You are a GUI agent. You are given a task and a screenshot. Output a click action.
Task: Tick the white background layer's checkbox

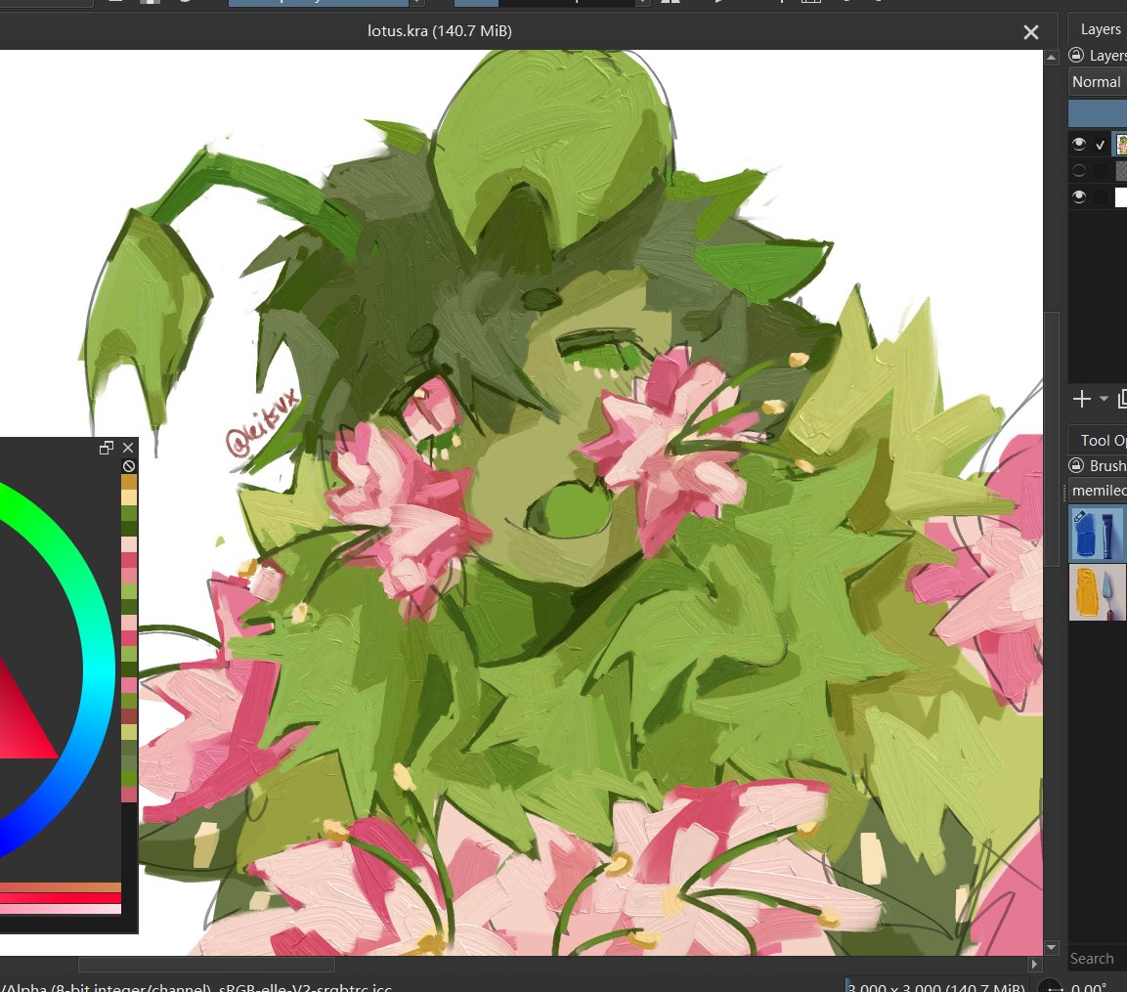pos(1101,197)
